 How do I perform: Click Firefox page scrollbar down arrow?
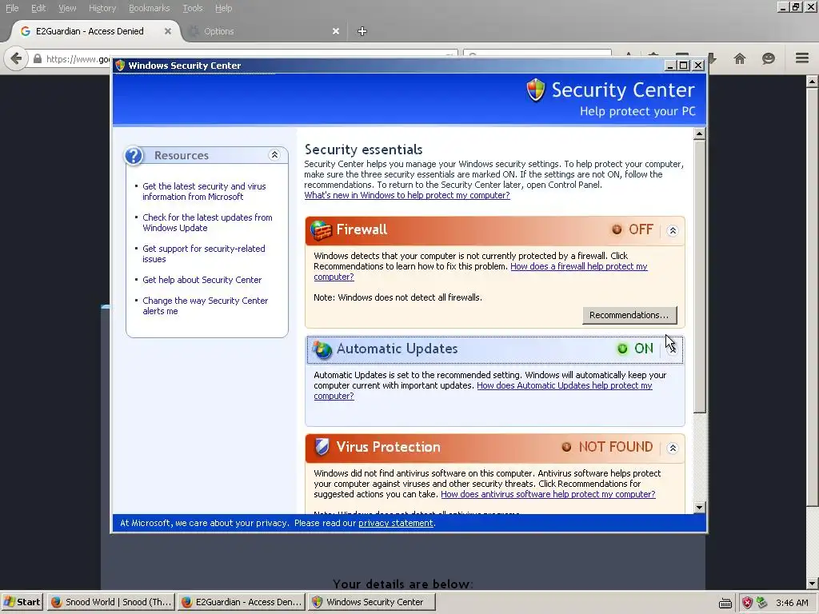(813, 584)
